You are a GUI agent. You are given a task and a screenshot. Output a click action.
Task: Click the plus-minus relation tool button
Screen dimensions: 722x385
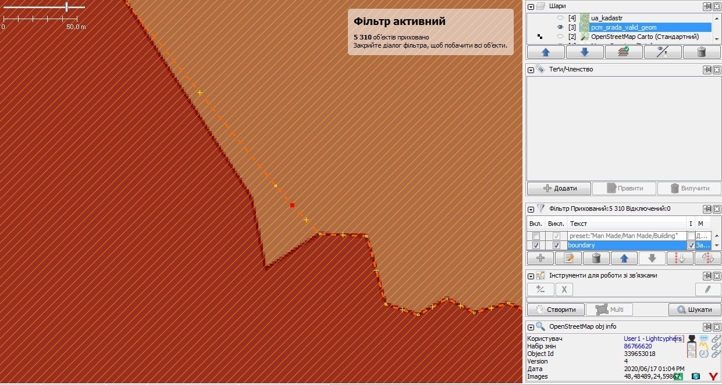(x=540, y=289)
